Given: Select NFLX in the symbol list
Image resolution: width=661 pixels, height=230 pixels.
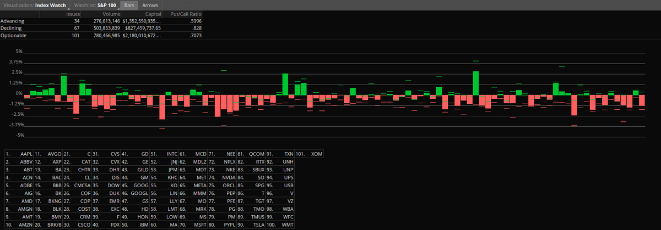Looking at the screenshot, I should [x=229, y=162].
